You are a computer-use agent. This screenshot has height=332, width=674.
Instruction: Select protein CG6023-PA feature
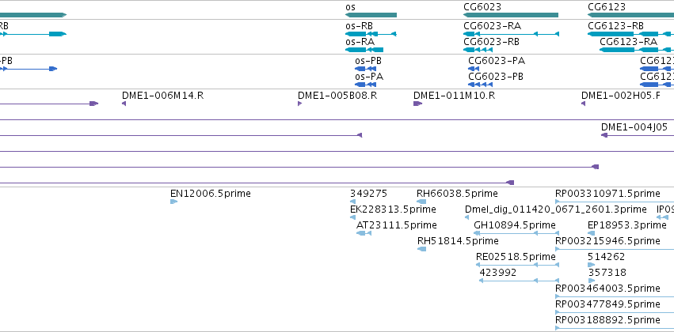[x=474, y=69]
